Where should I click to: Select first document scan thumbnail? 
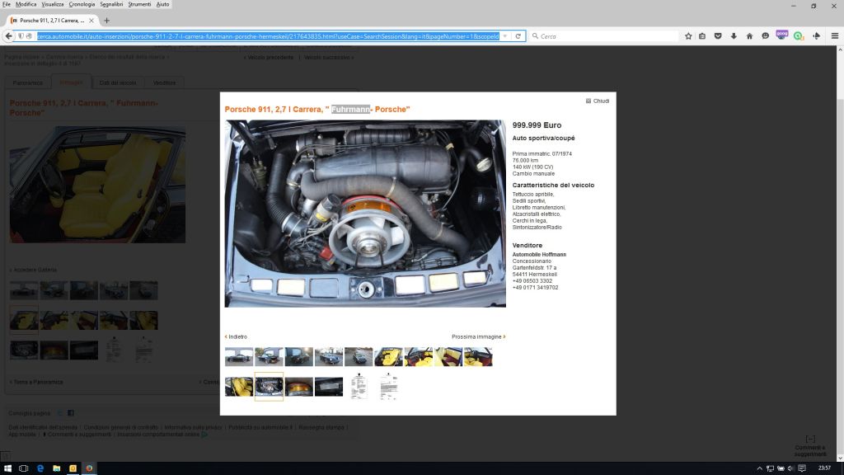[359, 386]
